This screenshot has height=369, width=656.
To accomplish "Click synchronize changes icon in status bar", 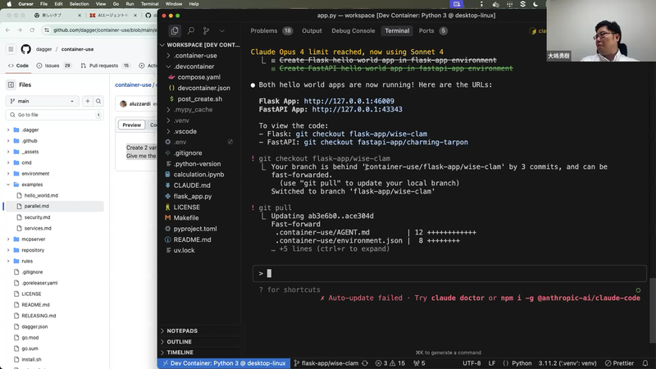I will 365,363.
